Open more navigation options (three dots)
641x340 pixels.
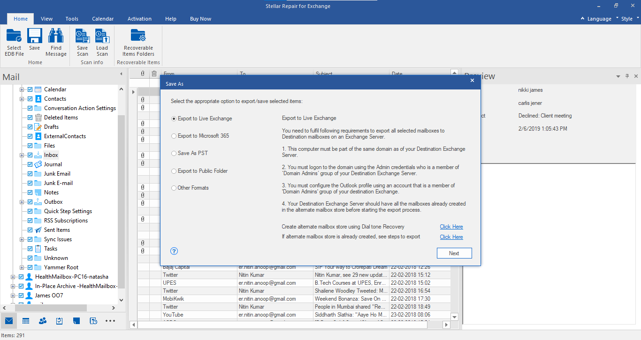click(110, 321)
